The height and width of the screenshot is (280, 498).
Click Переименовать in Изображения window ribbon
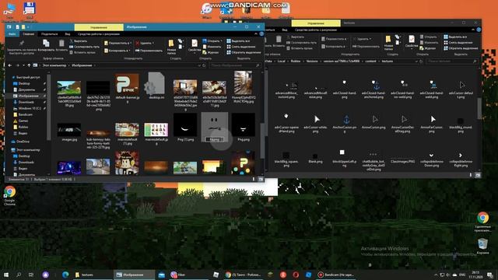(x=149, y=51)
